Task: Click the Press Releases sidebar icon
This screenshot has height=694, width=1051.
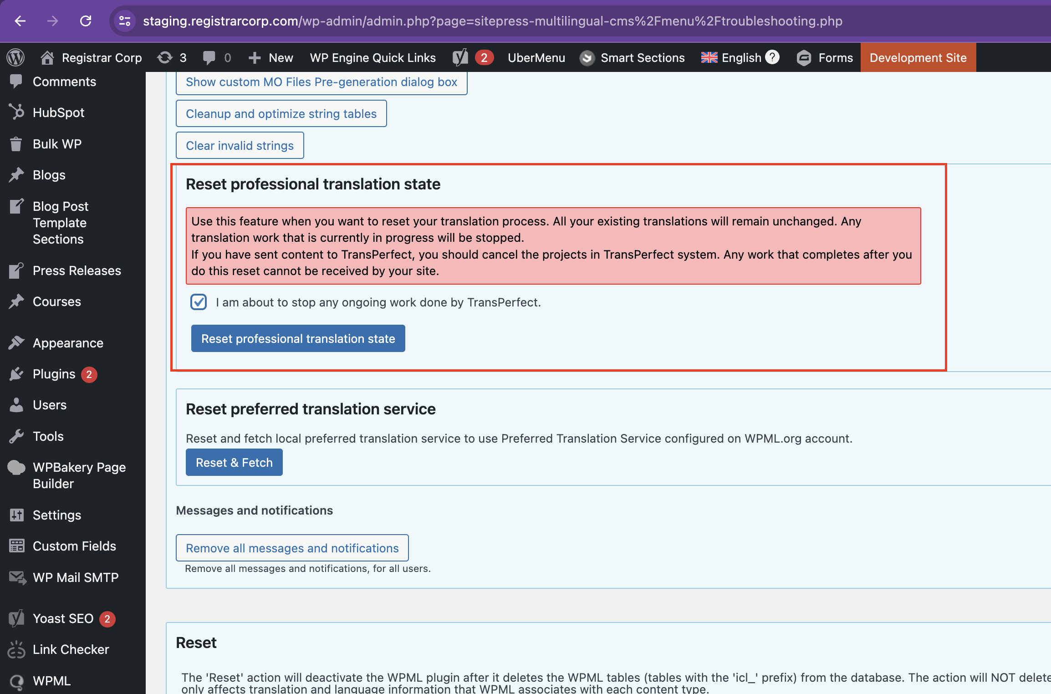Action: pyautogui.click(x=16, y=270)
